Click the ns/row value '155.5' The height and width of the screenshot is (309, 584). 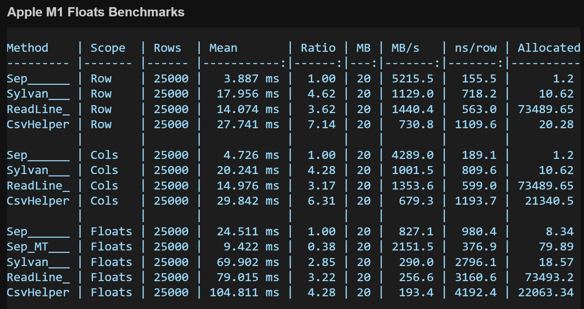pyautogui.click(x=479, y=78)
